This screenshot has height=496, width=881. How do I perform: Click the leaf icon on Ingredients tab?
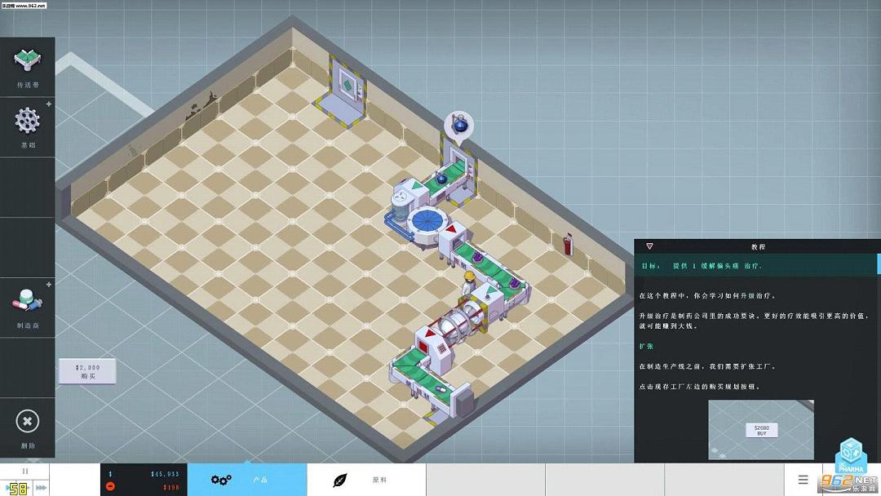point(340,480)
